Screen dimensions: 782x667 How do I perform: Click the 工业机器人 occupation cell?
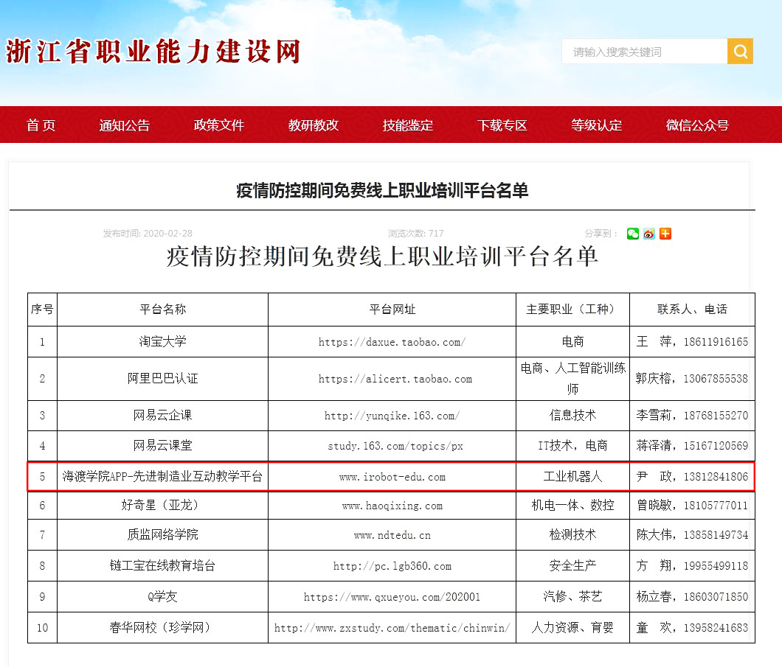(572, 476)
